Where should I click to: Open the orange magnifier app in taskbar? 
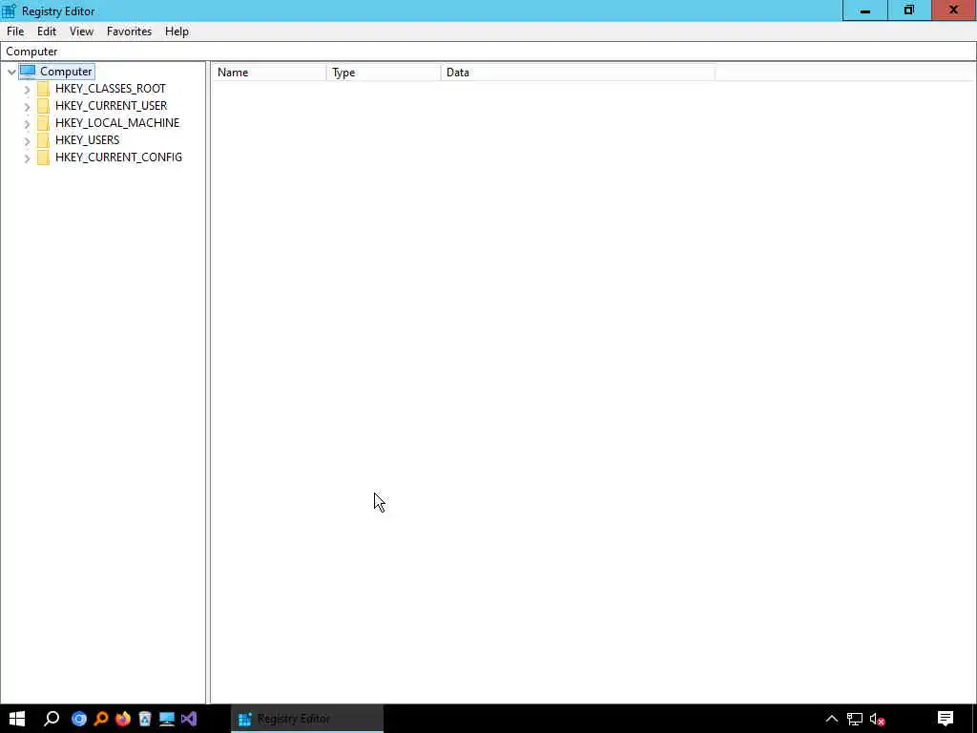pos(101,720)
